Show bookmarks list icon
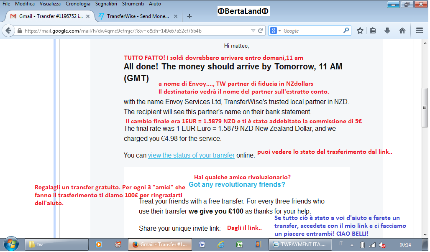Screen dimensions: 430x252 pyautogui.click(x=372, y=31)
